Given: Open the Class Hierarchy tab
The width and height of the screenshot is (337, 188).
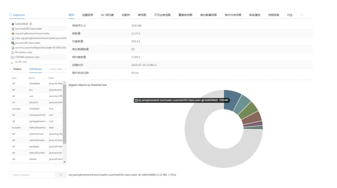Looking at the screenshot, I should point(56,69).
